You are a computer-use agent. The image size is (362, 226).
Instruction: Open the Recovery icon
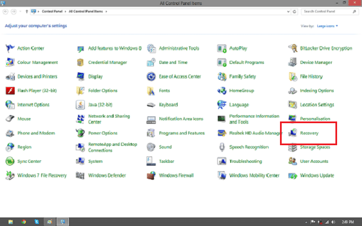tap(292, 133)
